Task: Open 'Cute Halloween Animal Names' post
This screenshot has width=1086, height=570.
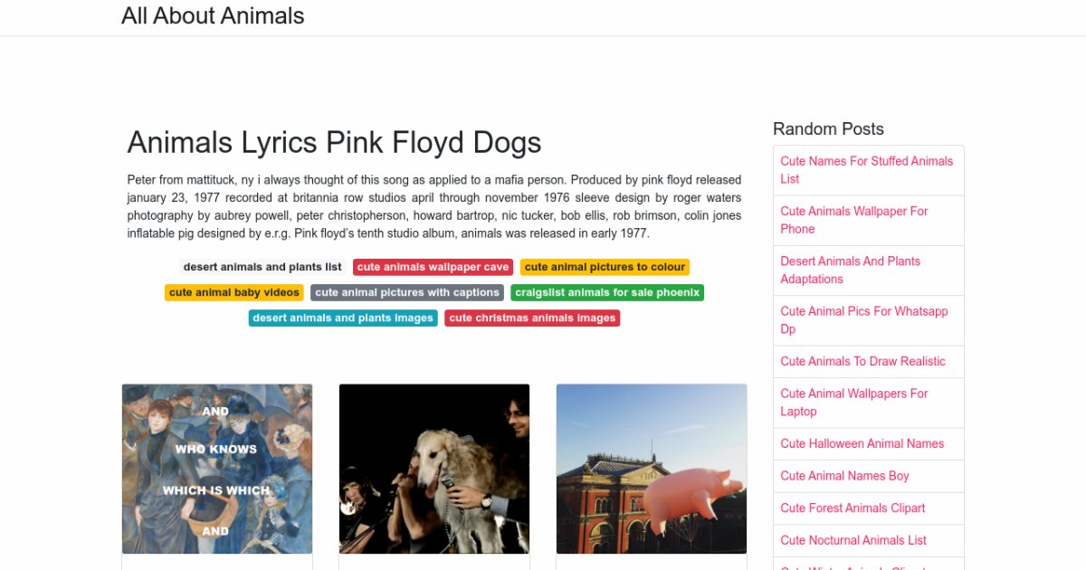Action: coord(862,443)
